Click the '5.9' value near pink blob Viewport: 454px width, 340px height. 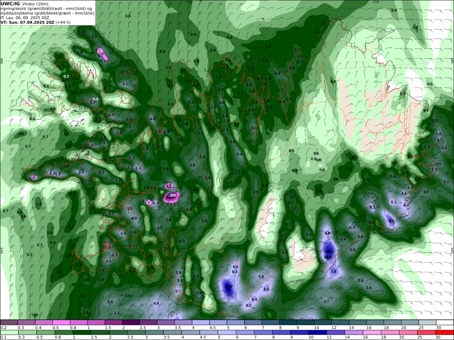156,203
